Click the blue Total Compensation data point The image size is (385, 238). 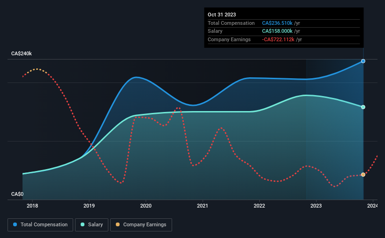point(363,61)
